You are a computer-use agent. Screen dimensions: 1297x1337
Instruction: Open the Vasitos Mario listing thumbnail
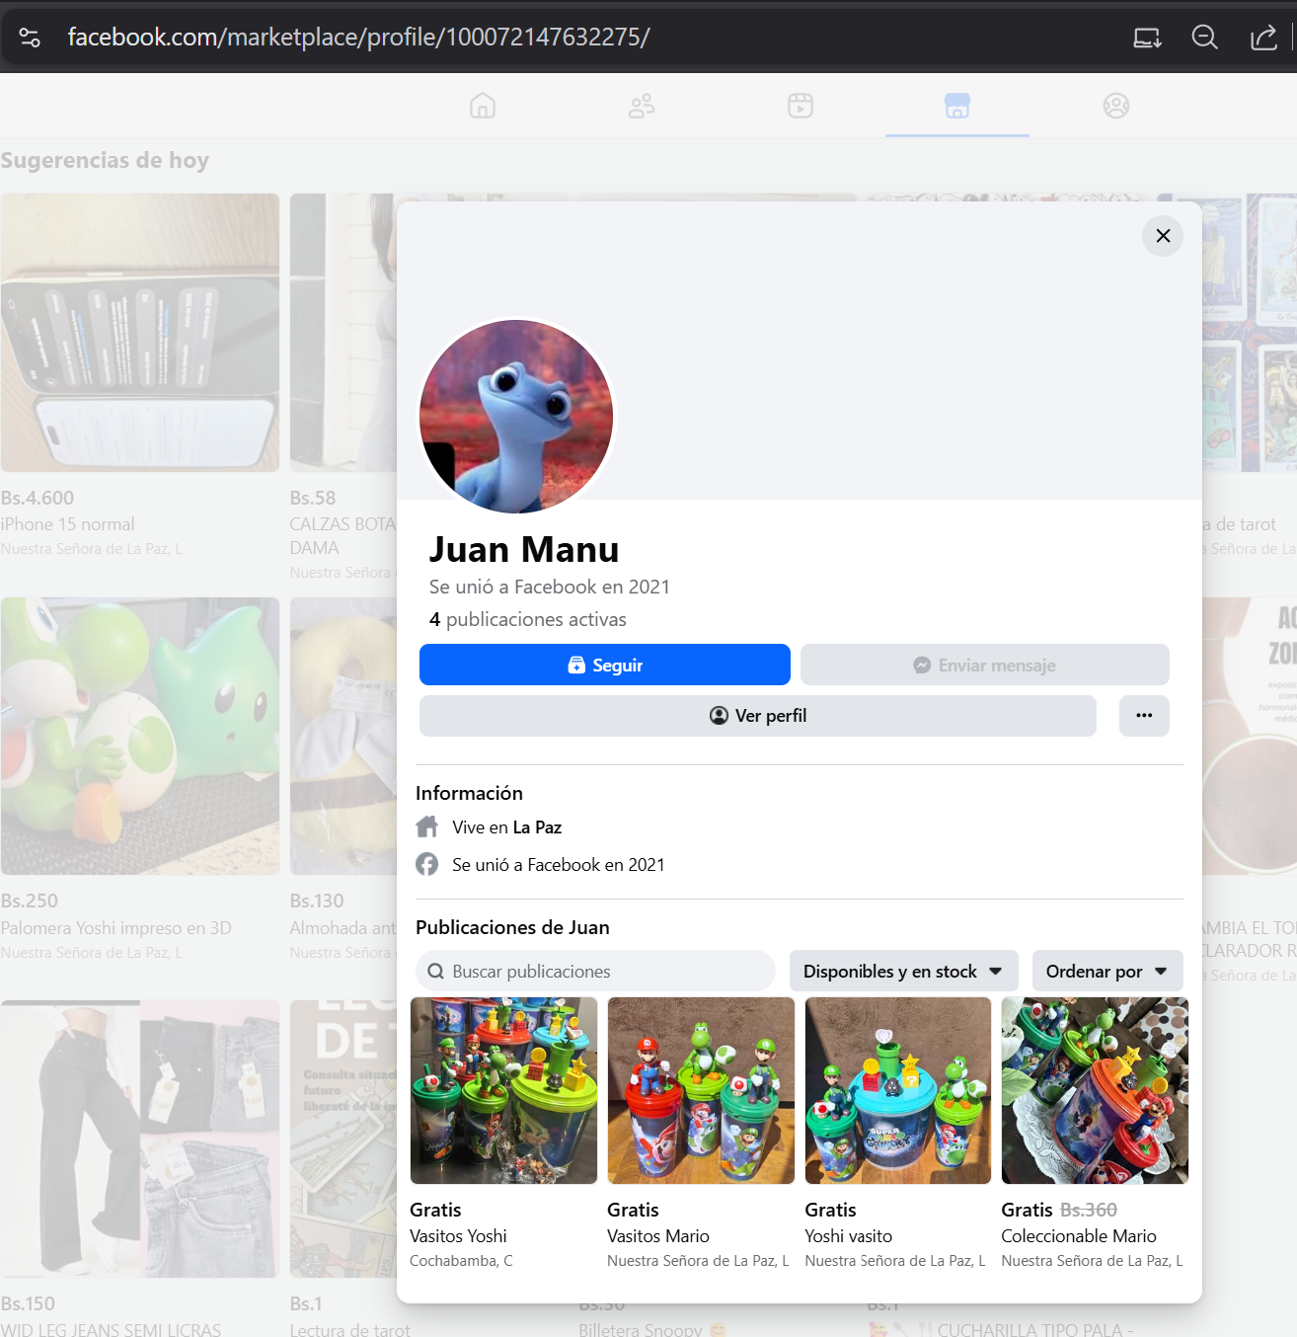[701, 1090]
